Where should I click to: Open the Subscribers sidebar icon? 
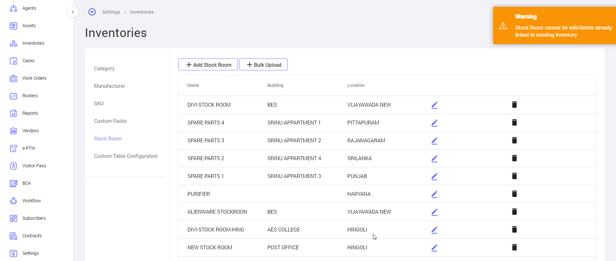coord(13,219)
